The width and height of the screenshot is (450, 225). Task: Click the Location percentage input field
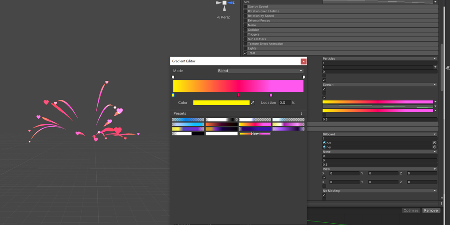284,103
